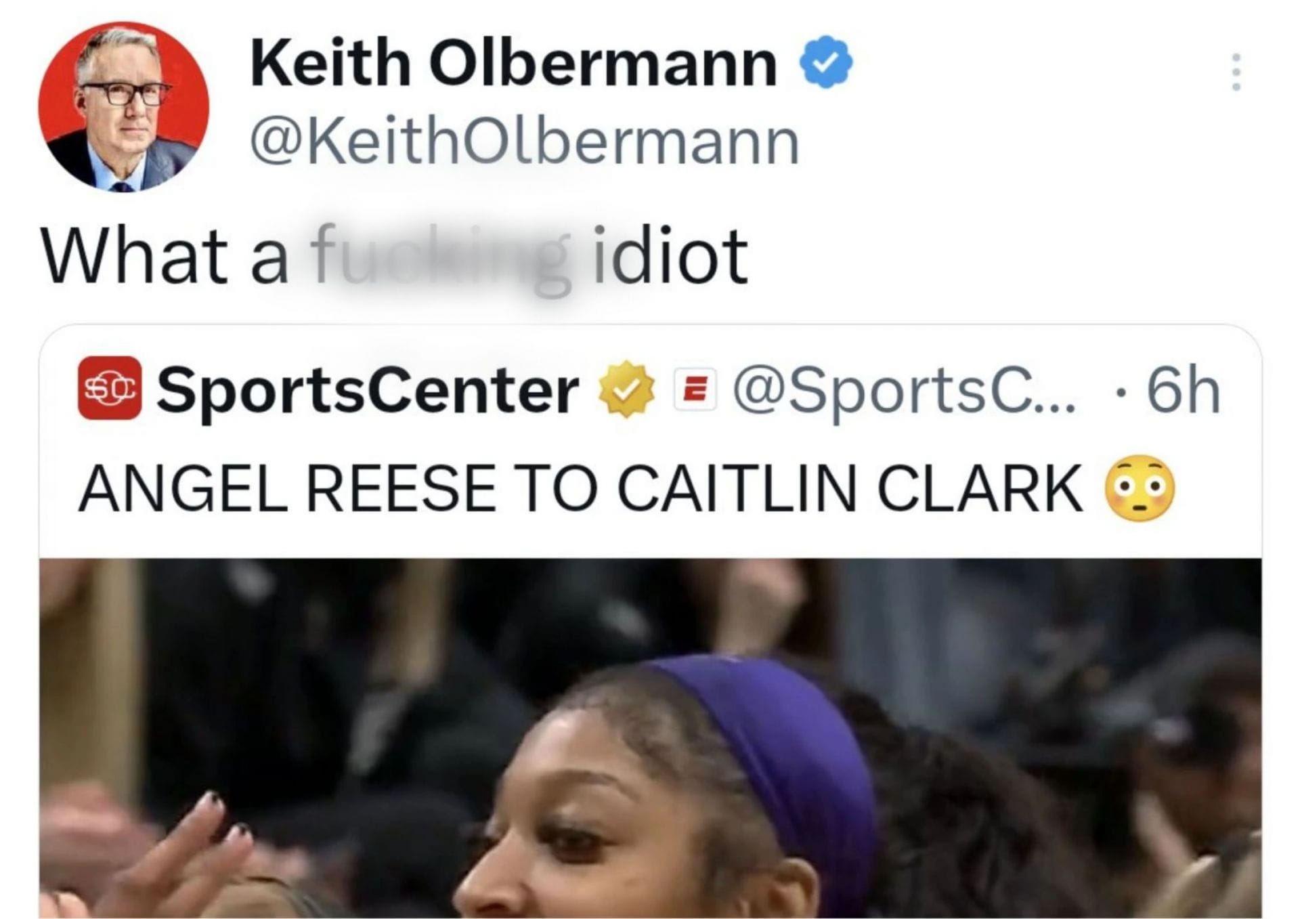Click the blue verified badge beside Keith Olbermann
Viewport: 1300px width, 919px height.
[826, 63]
